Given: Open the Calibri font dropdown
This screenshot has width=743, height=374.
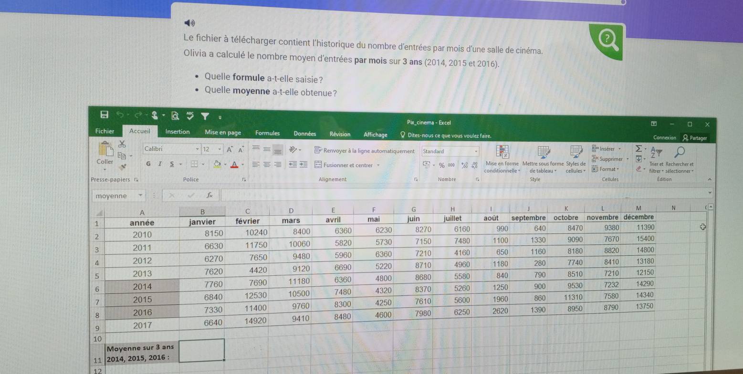Looking at the screenshot, I should point(198,148).
